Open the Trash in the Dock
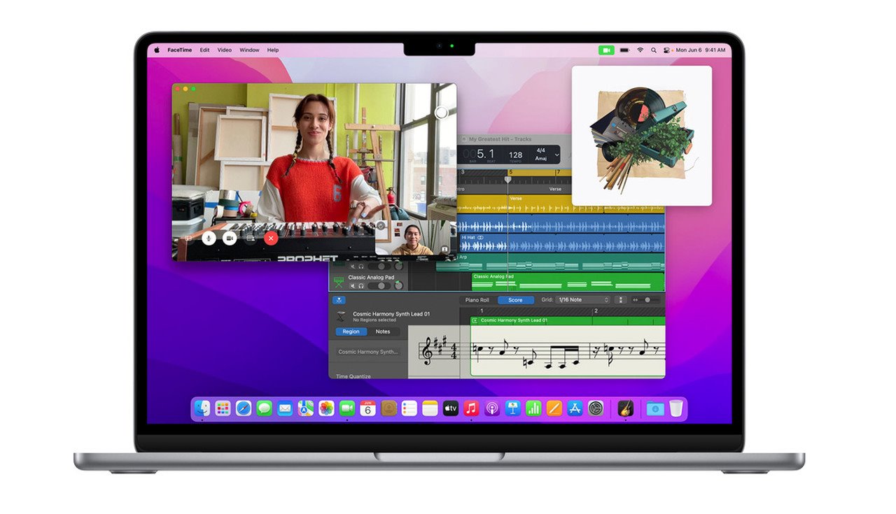The height and width of the screenshot is (514, 896). tap(675, 408)
